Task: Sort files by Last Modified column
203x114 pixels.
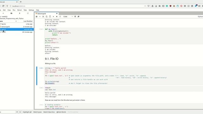Action: (28, 21)
